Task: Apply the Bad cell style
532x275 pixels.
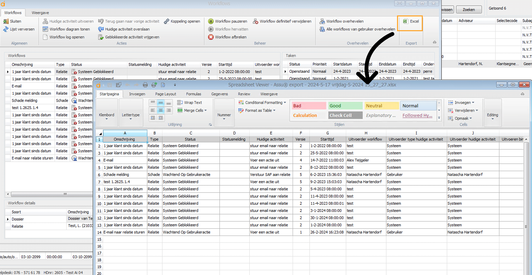Action: pos(309,106)
